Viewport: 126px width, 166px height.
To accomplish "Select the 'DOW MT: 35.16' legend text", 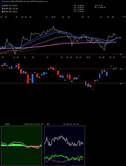I will (x=11, y=9).
